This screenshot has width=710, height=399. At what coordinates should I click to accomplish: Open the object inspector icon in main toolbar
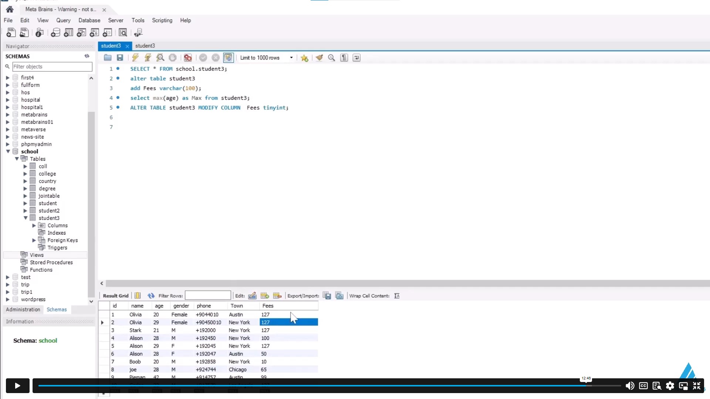[40, 33]
